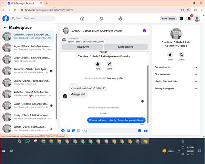This screenshot has width=205, height=164.
Task: Open a new browser tab
Action: coord(47,3)
